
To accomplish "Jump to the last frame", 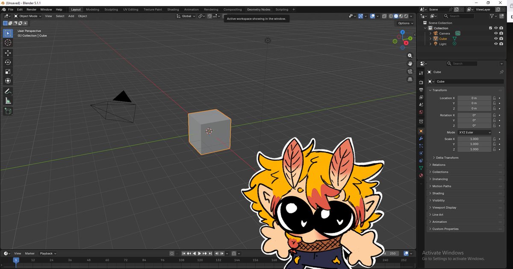I will tap(210, 254).
